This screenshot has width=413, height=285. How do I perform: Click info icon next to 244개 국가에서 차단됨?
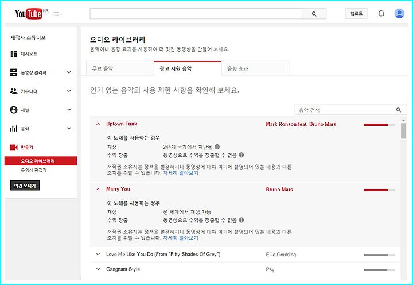click(217, 147)
